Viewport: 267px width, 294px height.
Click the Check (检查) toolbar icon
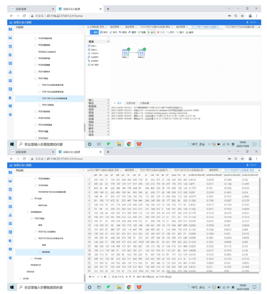tap(142, 32)
